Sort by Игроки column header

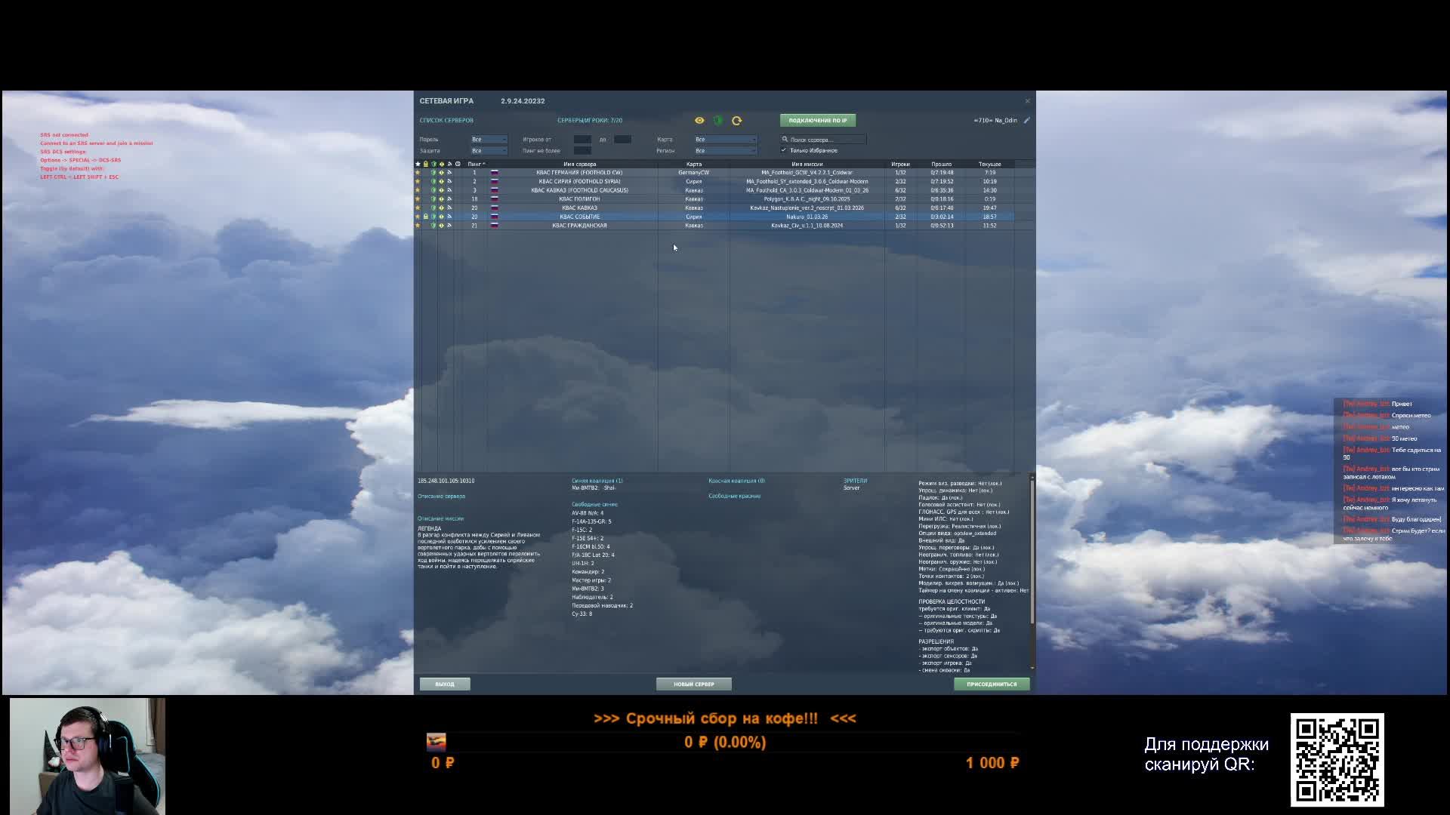pos(900,164)
